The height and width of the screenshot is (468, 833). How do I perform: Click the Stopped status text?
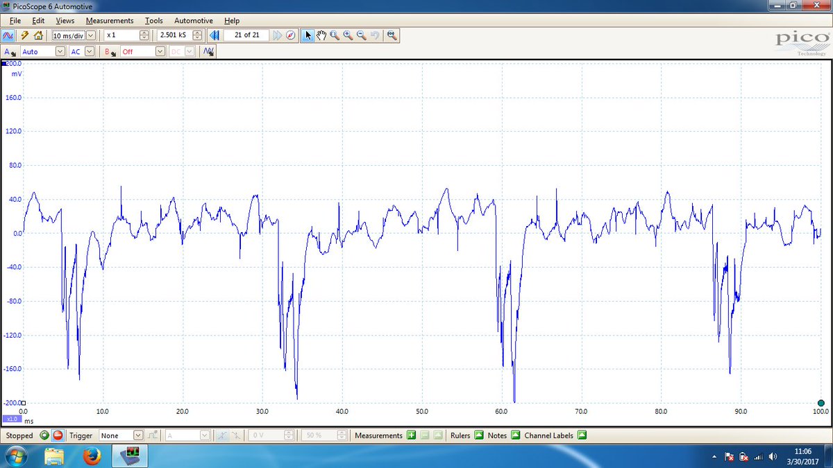point(19,435)
